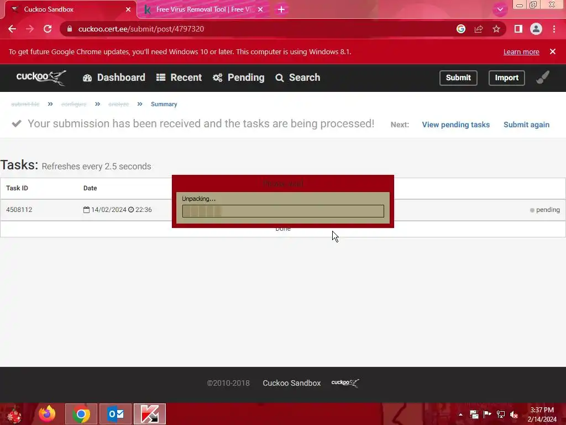The width and height of the screenshot is (566, 425).
Task: Click the Summary breadcrumb step
Action: (x=164, y=104)
